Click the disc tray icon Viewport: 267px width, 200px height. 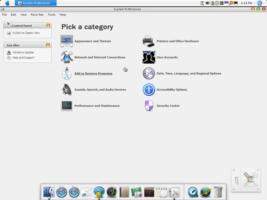(x=217, y=3)
